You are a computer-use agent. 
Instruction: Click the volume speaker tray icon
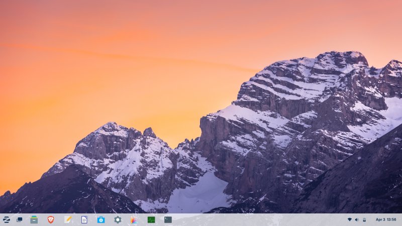click(x=357, y=219)
